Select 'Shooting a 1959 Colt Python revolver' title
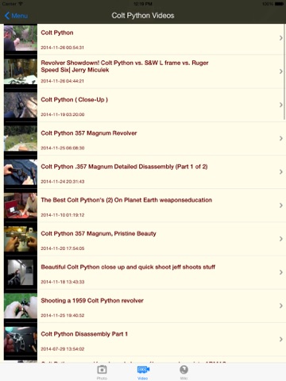 click(92, 301)
